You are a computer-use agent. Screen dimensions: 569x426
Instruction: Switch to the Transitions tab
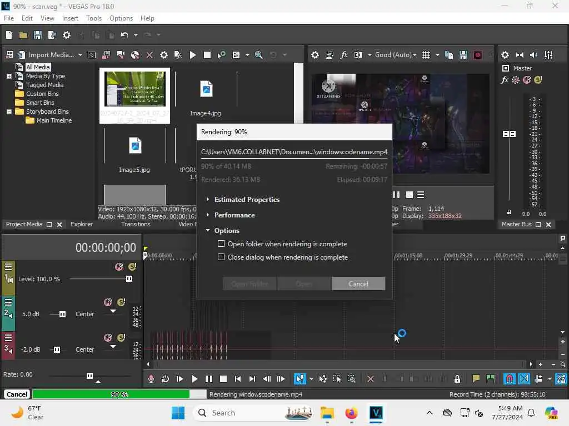(136, 224)
